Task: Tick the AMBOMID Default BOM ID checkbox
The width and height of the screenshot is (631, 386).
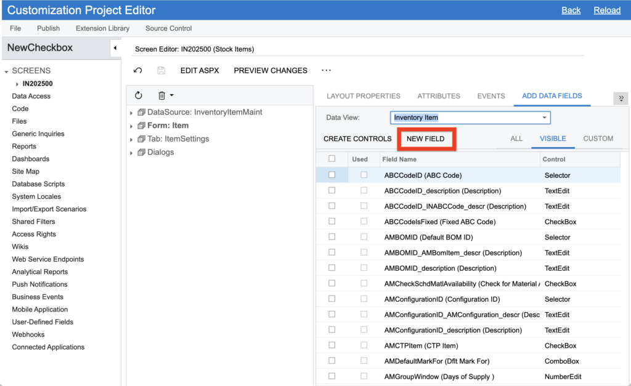Action: [x=332, y=237]
